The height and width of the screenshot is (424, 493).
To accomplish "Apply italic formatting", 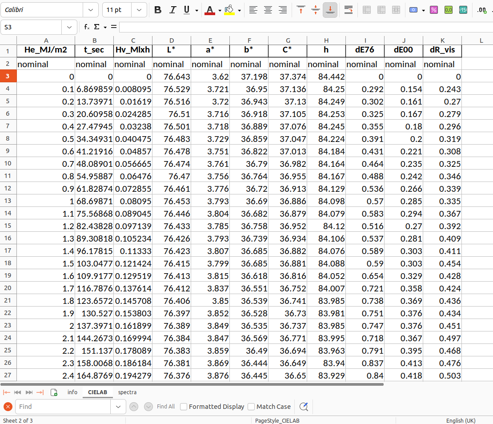I will 173,10.
